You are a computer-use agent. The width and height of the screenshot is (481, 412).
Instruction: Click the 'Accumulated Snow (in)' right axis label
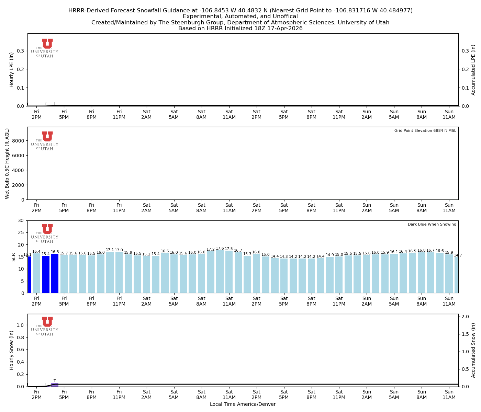(x=473, y=350)
